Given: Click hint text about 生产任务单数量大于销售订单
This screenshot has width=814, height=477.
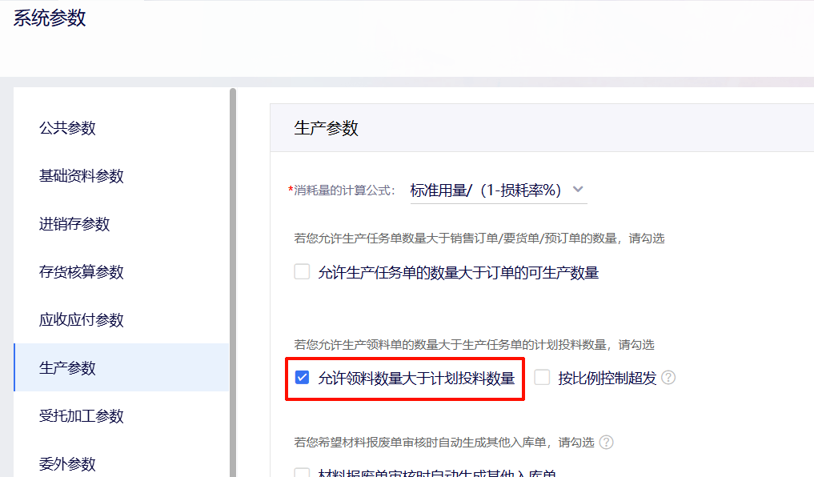Looking at the screenshot, I should pos(479,238).
